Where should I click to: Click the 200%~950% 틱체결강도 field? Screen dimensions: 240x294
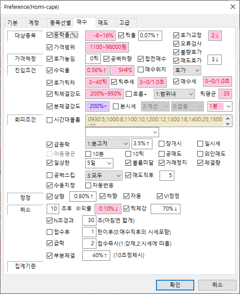coord(104,94)
